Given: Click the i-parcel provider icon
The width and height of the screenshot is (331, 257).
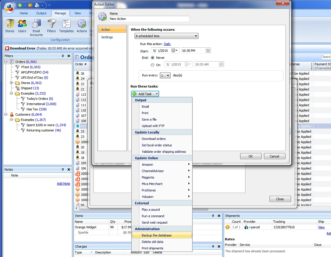Looking at the screenshot, I should coord(246,227).
